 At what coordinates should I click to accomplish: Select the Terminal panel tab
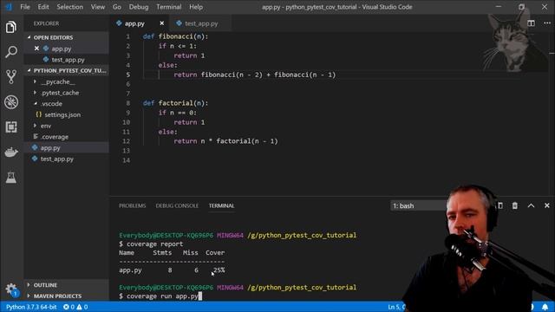pos(222,205)
